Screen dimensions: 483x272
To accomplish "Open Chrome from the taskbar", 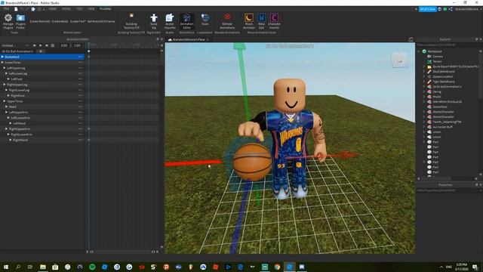I will pyautogui.click(x=277, y=267).
